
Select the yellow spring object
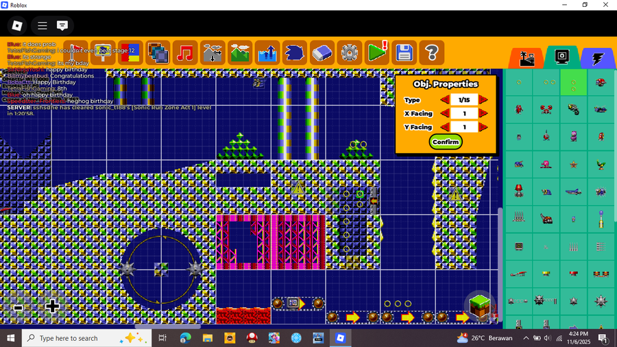pos(546,274)
